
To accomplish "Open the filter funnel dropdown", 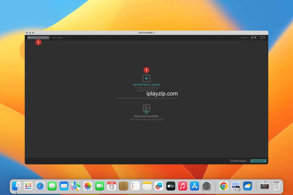I will tap(263, 37).
